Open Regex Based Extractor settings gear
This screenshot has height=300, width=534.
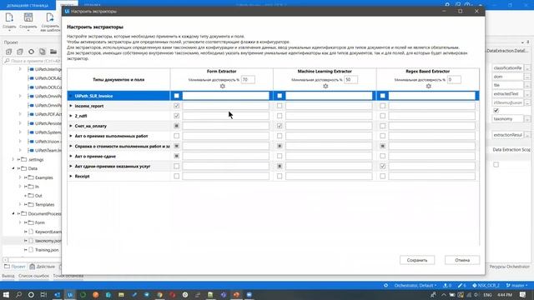(428, 87)
